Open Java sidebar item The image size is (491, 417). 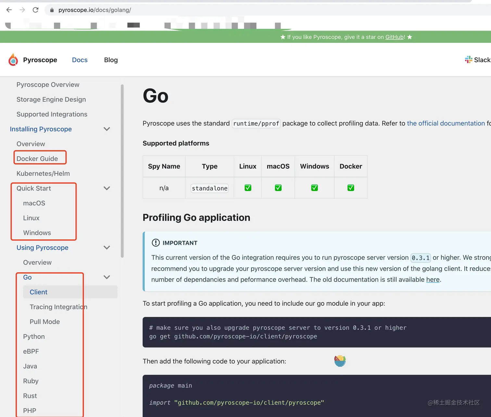point(30,366)
